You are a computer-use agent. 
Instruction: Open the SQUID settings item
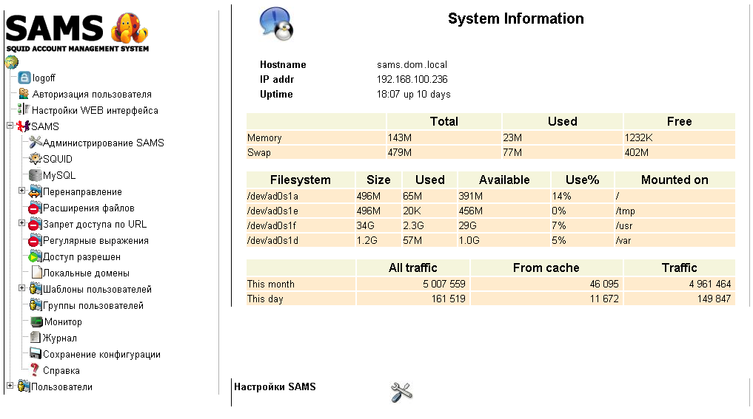[x=58, y=159]
